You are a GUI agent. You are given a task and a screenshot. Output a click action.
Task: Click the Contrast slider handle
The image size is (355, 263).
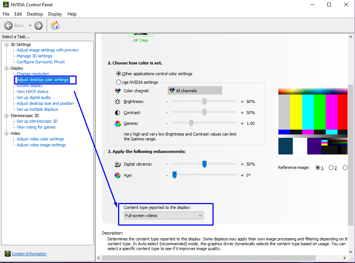204,112
